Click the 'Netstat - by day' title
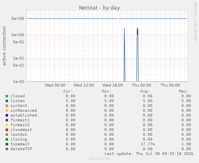 click(x=99, y=8)
